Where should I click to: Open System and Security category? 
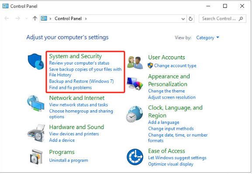[x=76, y=56]
